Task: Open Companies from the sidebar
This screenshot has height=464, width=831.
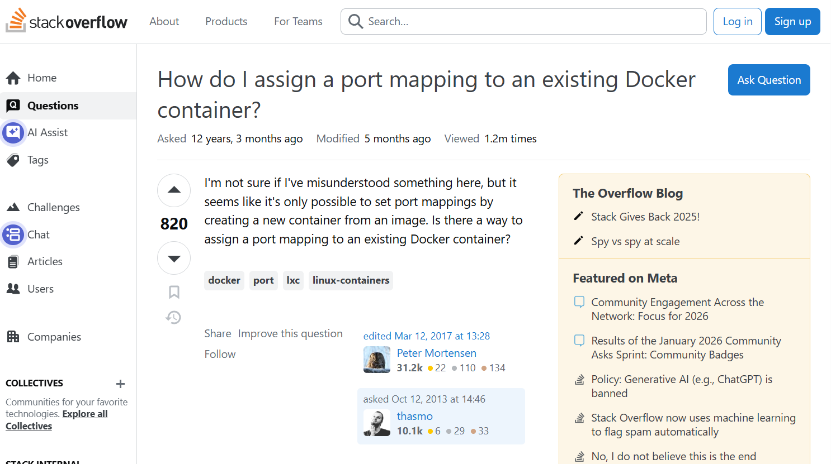Action: [x=54, y=337]
